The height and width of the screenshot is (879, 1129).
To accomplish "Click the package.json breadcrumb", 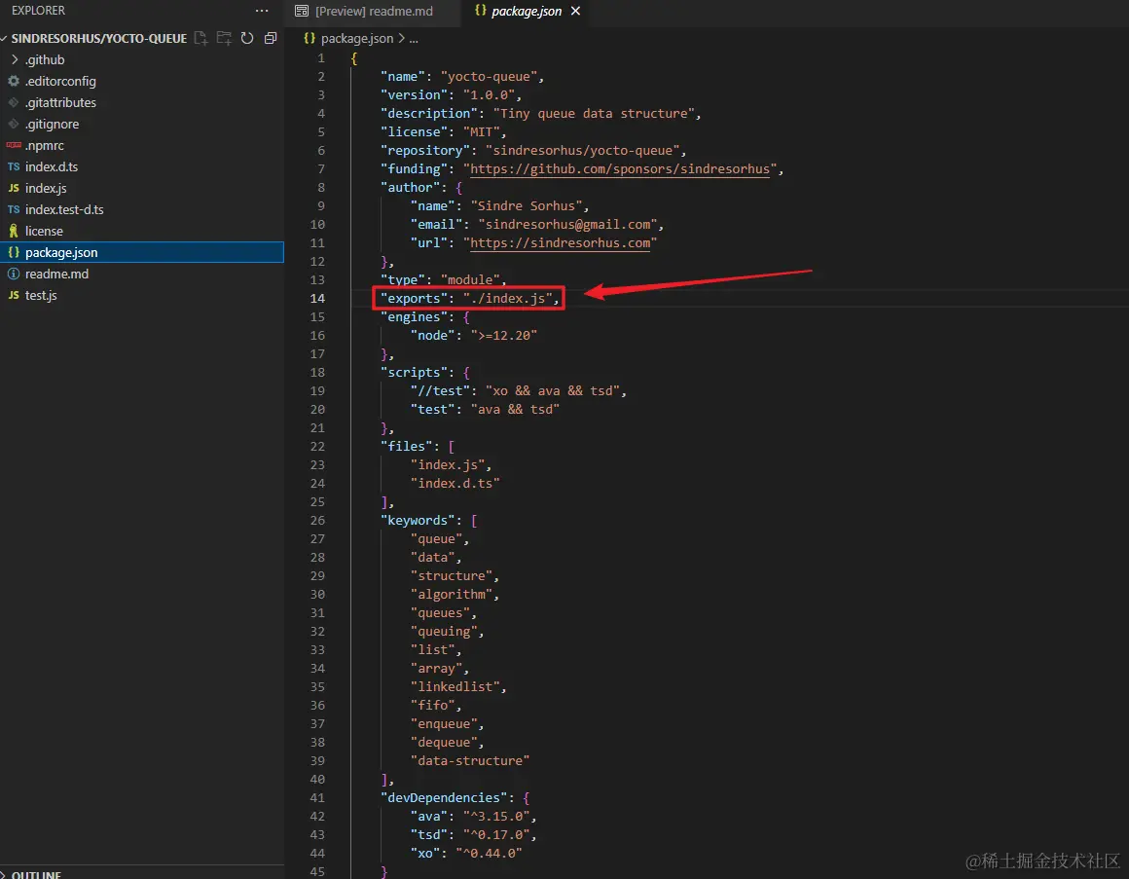I will (x=356, y=39).
